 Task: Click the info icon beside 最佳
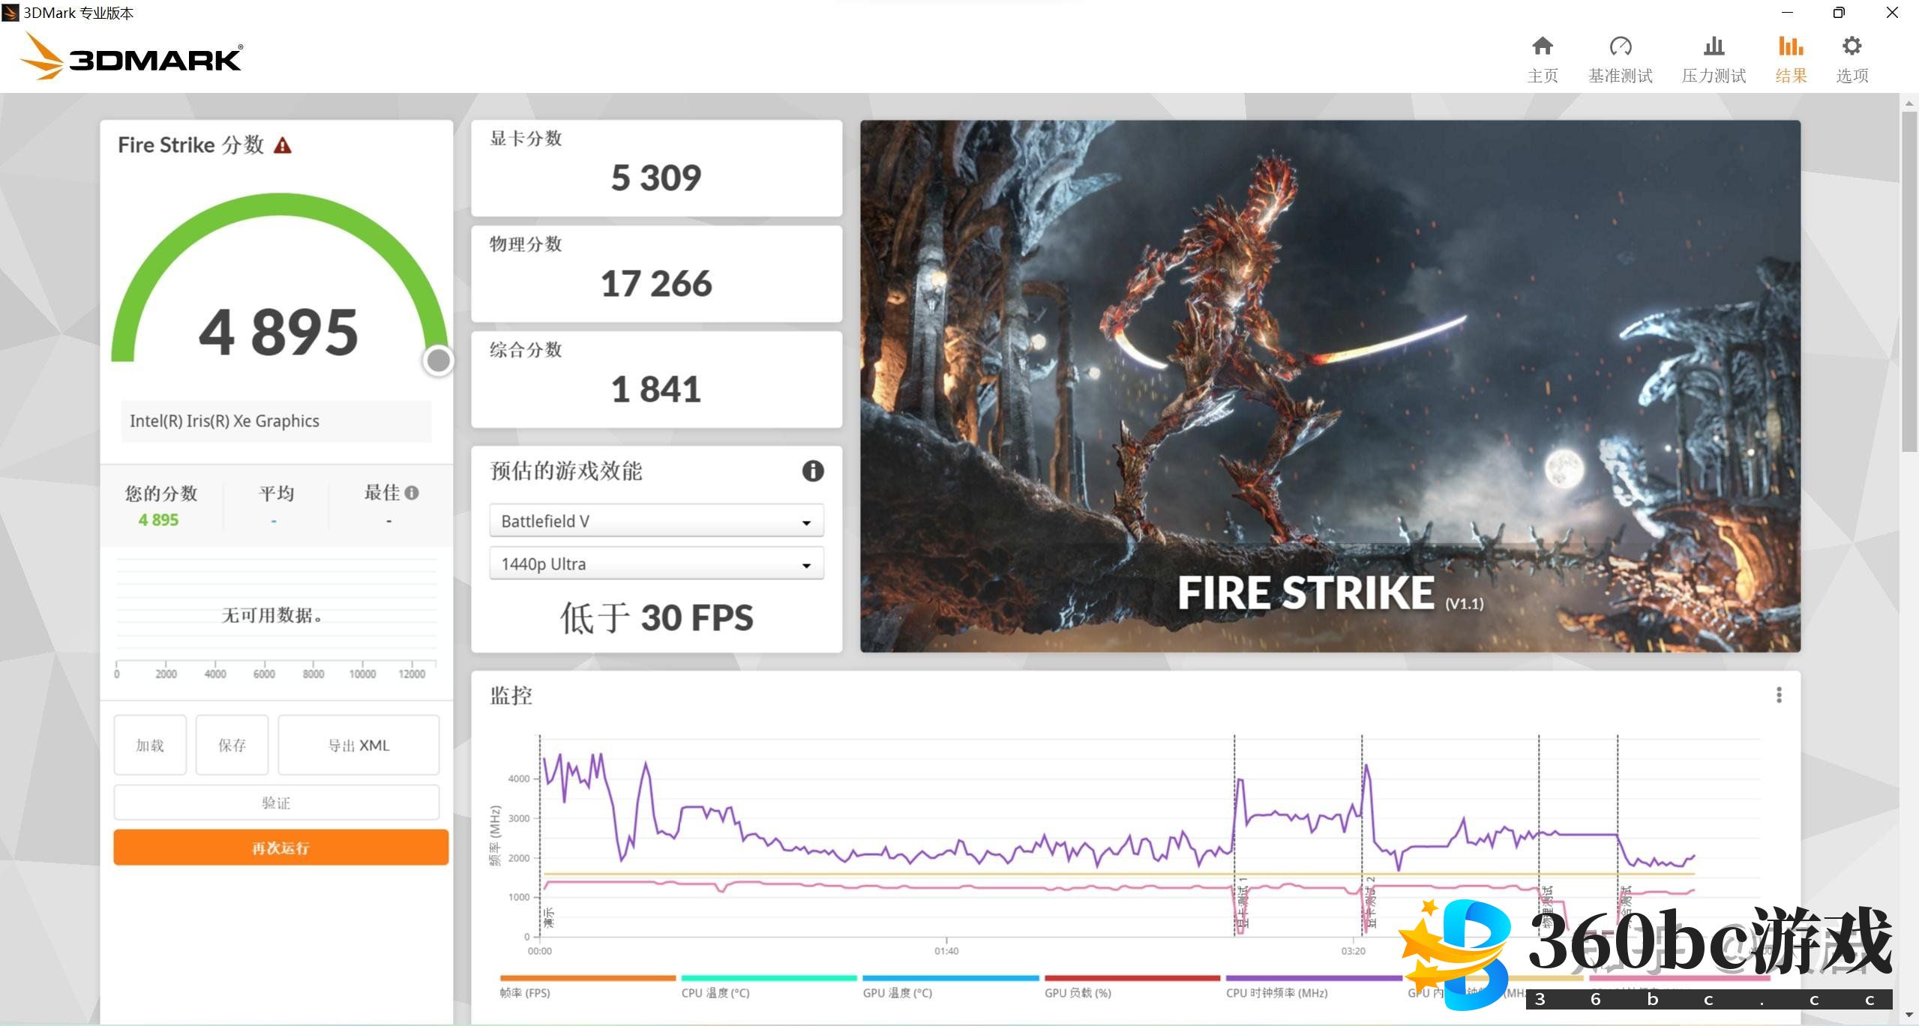[412, 492]
